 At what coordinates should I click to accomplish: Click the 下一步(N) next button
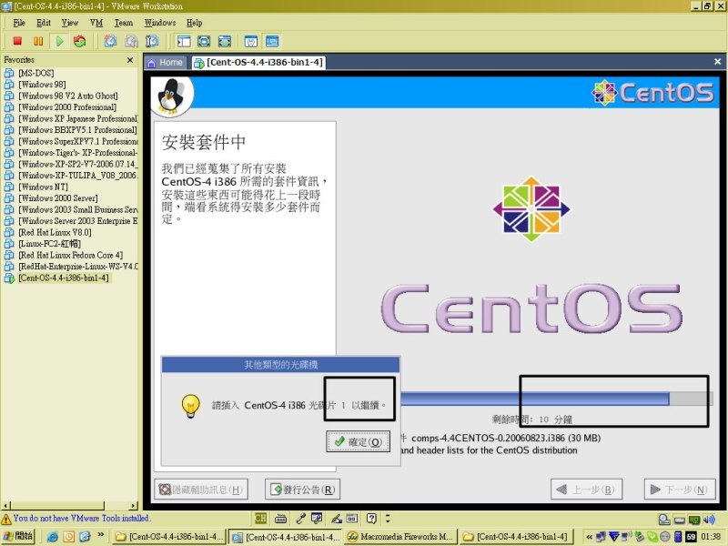(680, 490)
